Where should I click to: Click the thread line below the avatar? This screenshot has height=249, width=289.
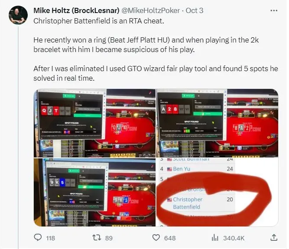pyautogui.click(x=18, y=138)
